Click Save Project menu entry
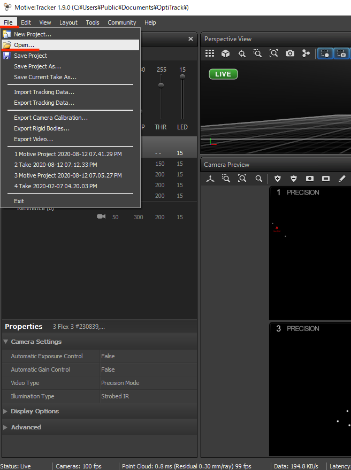Screen dimensions: 351x470 pyautogui.click(x=71, y=56)
